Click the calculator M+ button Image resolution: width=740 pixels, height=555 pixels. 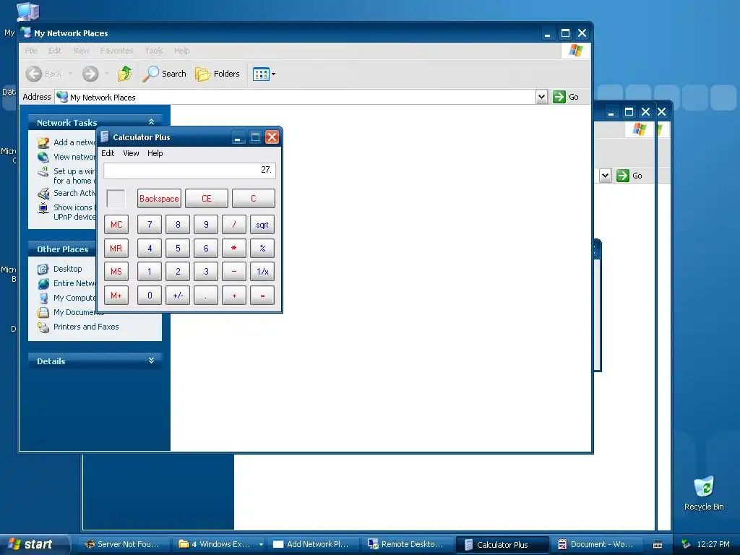[x=116, y=296]
